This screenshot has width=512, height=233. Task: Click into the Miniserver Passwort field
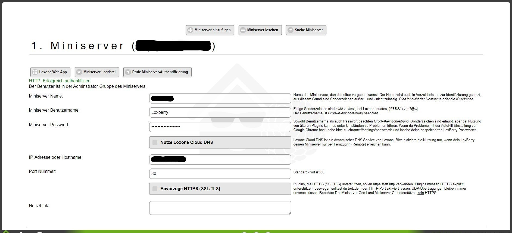tap(220, 127)
